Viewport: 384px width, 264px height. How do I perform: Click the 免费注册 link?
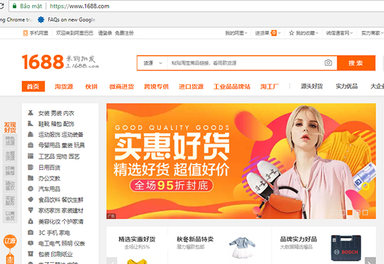(125, 32)
